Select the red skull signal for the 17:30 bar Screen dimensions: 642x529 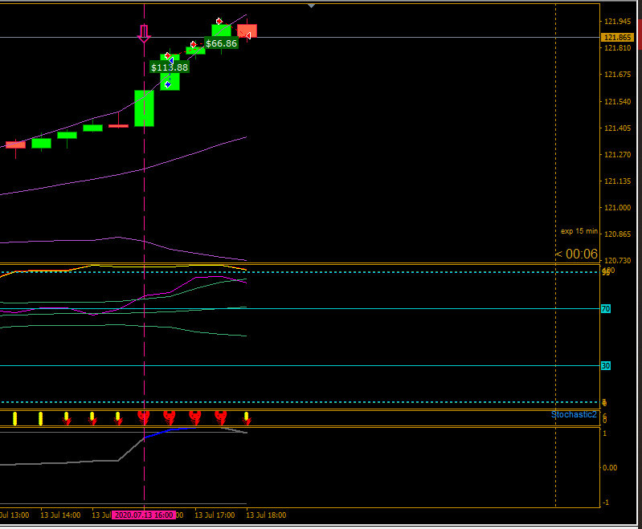221,417
